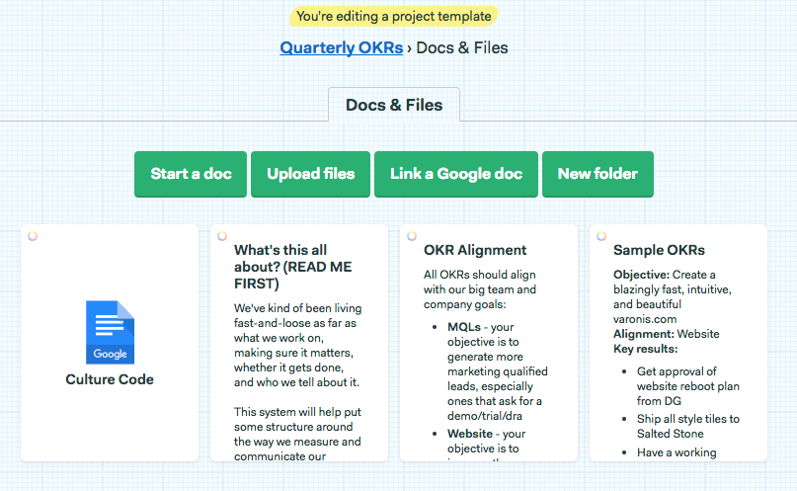
Task: Open the Culture Code title
Action: [x=110, y=379]
